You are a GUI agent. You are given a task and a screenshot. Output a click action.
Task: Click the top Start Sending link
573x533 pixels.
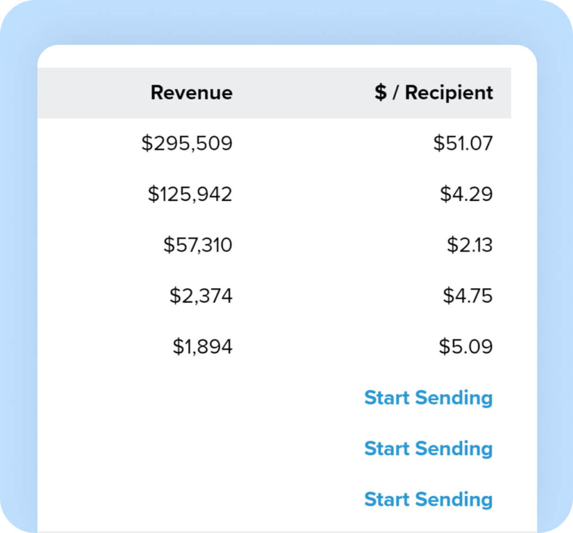coord(428,398)
